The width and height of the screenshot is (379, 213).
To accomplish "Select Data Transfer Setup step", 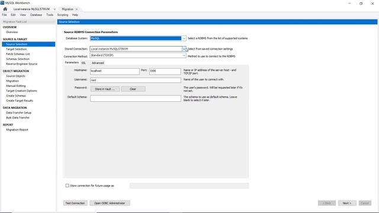I will [x=18, y=113].
